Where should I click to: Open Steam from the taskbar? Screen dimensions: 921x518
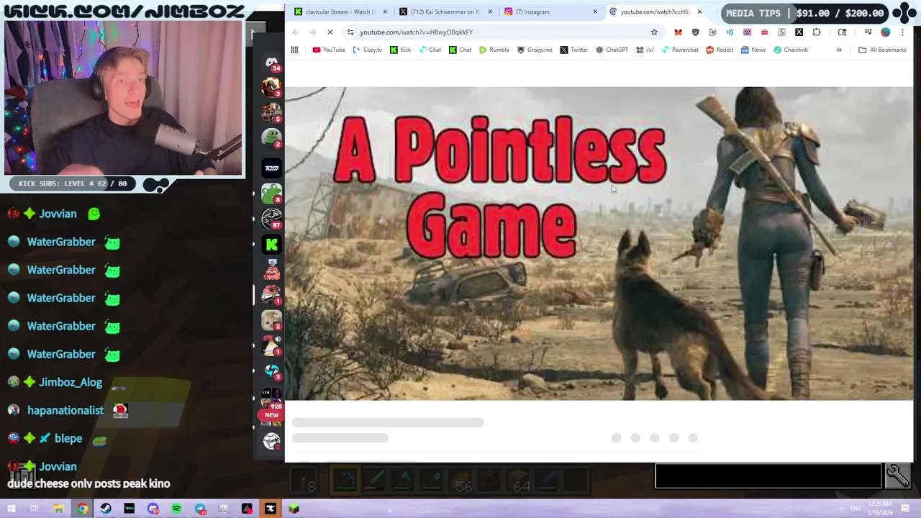pos(106,509)
